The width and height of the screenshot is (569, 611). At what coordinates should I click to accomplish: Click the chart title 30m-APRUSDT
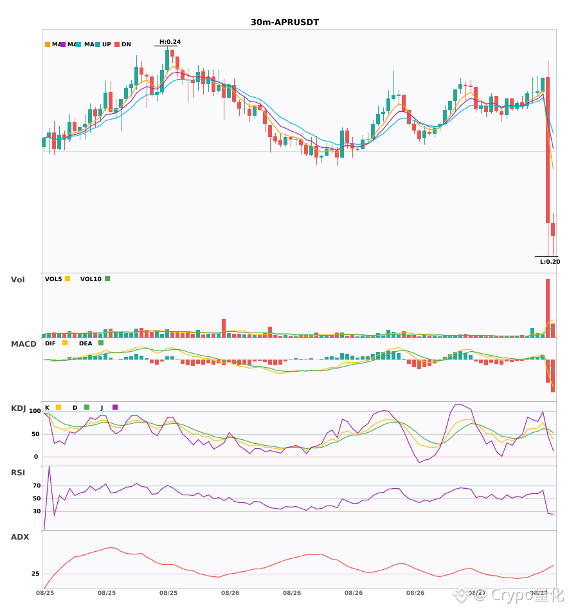point(285,23)
